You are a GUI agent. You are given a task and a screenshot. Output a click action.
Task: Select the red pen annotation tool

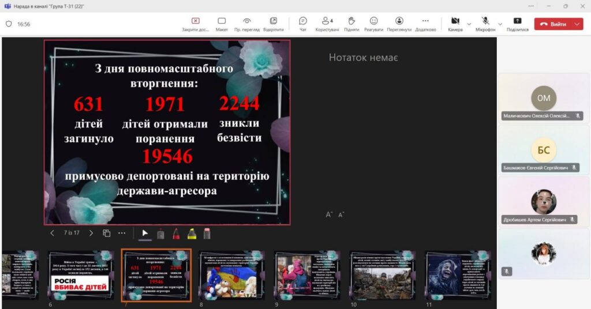click(x=176, y=233)
